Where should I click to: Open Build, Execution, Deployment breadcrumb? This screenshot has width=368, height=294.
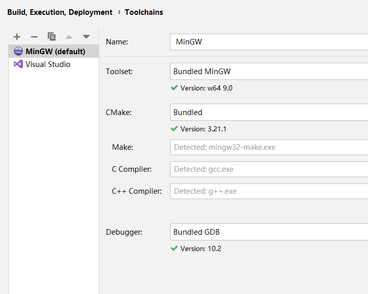pyautogui.click(x=60, y=12)
